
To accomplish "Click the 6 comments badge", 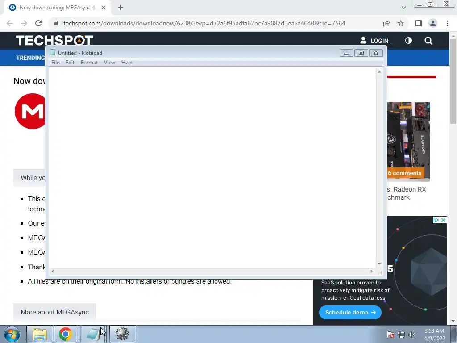I will (405, 173).
